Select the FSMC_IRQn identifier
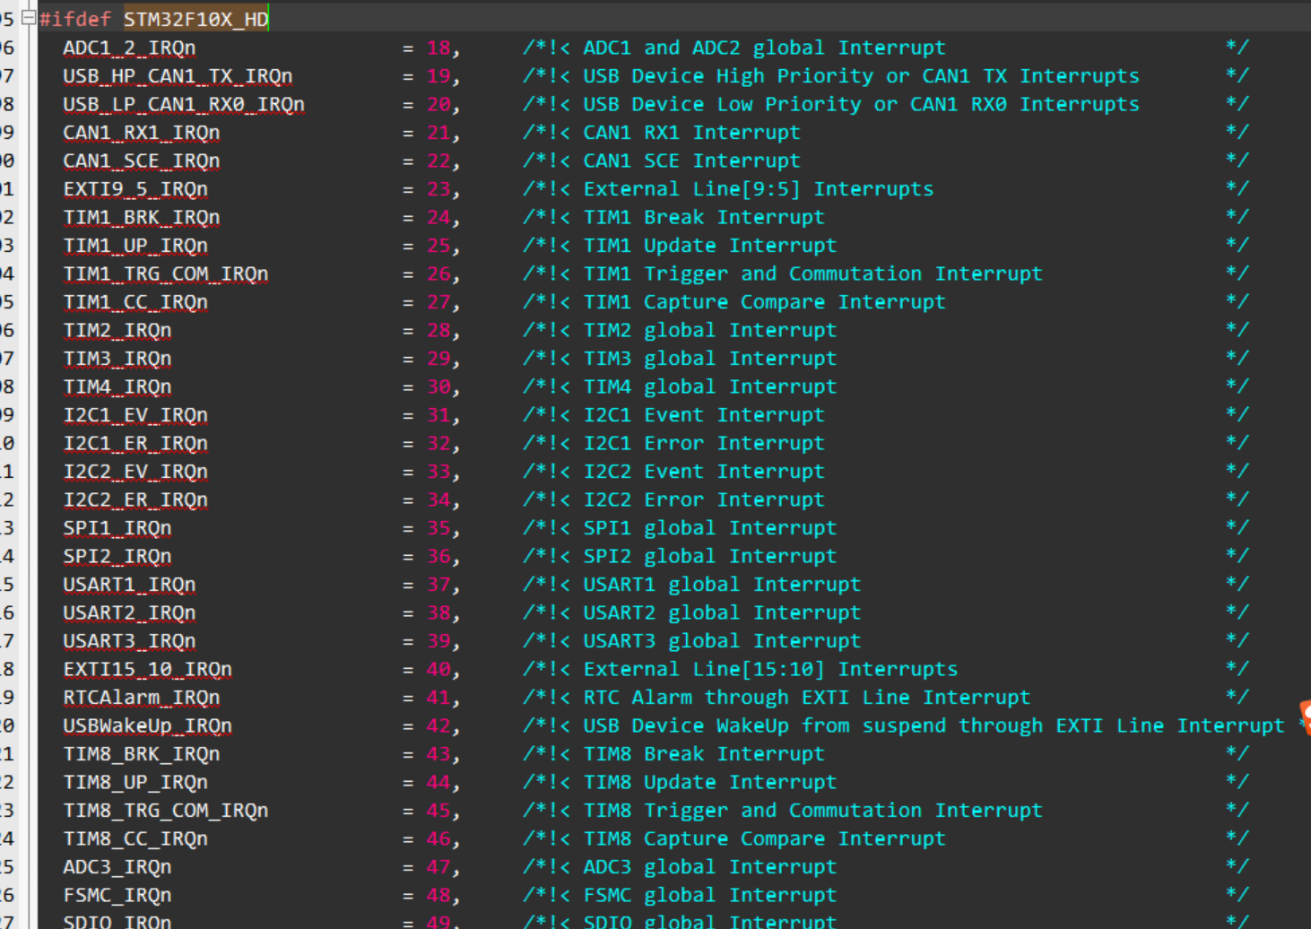Viewport: 1311px width, 929px height. [x=117, y=894]
